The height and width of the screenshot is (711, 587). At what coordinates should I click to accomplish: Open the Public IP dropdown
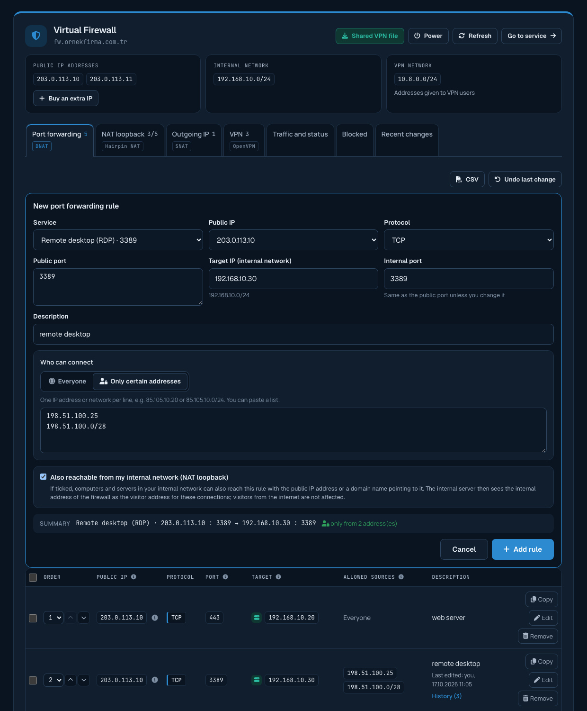[x=293, y=240]
